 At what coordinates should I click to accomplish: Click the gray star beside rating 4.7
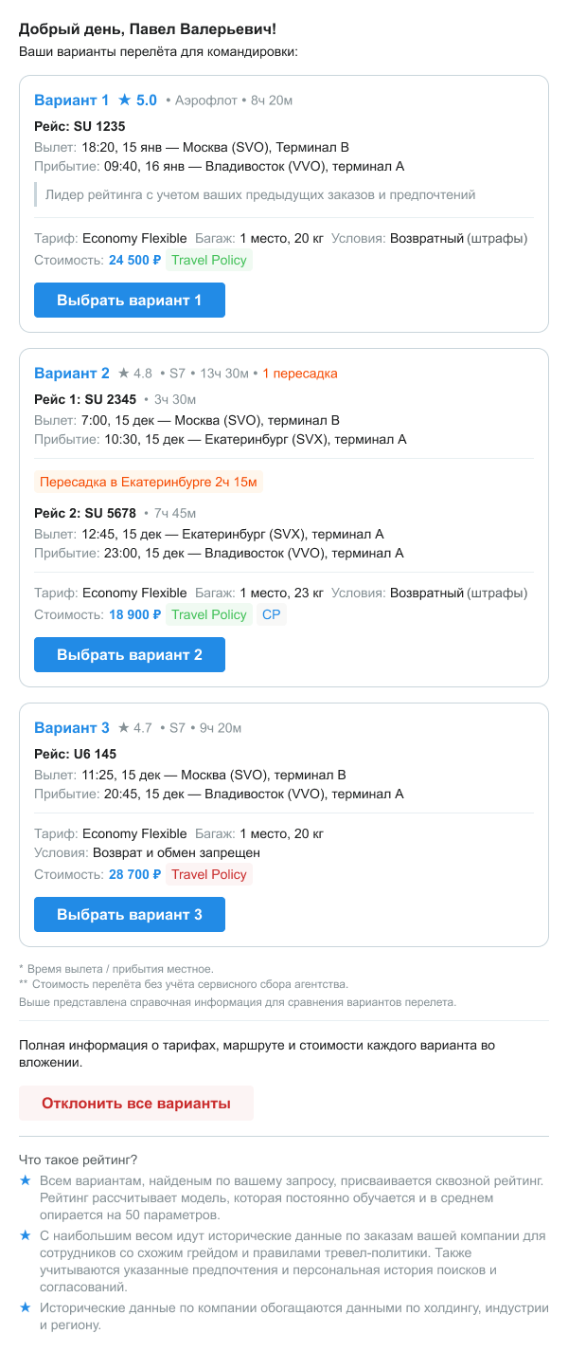click(x=124, y=728)
